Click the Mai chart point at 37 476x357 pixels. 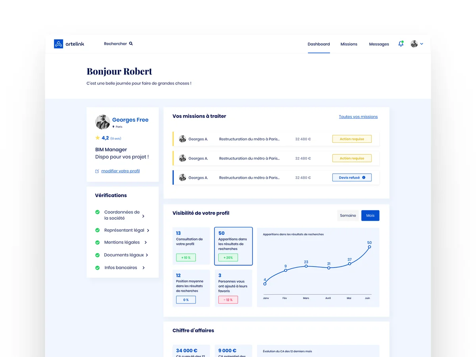point(349,264)
